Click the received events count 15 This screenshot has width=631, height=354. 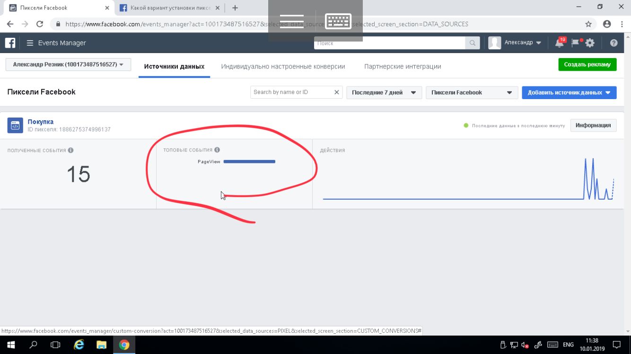78,175
